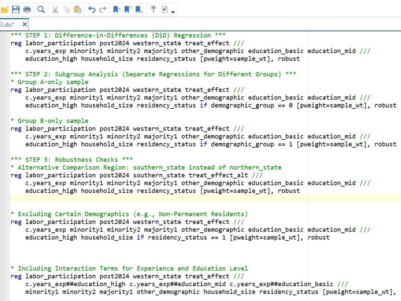The height and width of the screenshot is (301, 401).
Task: Open the Execute dropdown arrow
Action: pyautogui.click(x=173, y=12)
